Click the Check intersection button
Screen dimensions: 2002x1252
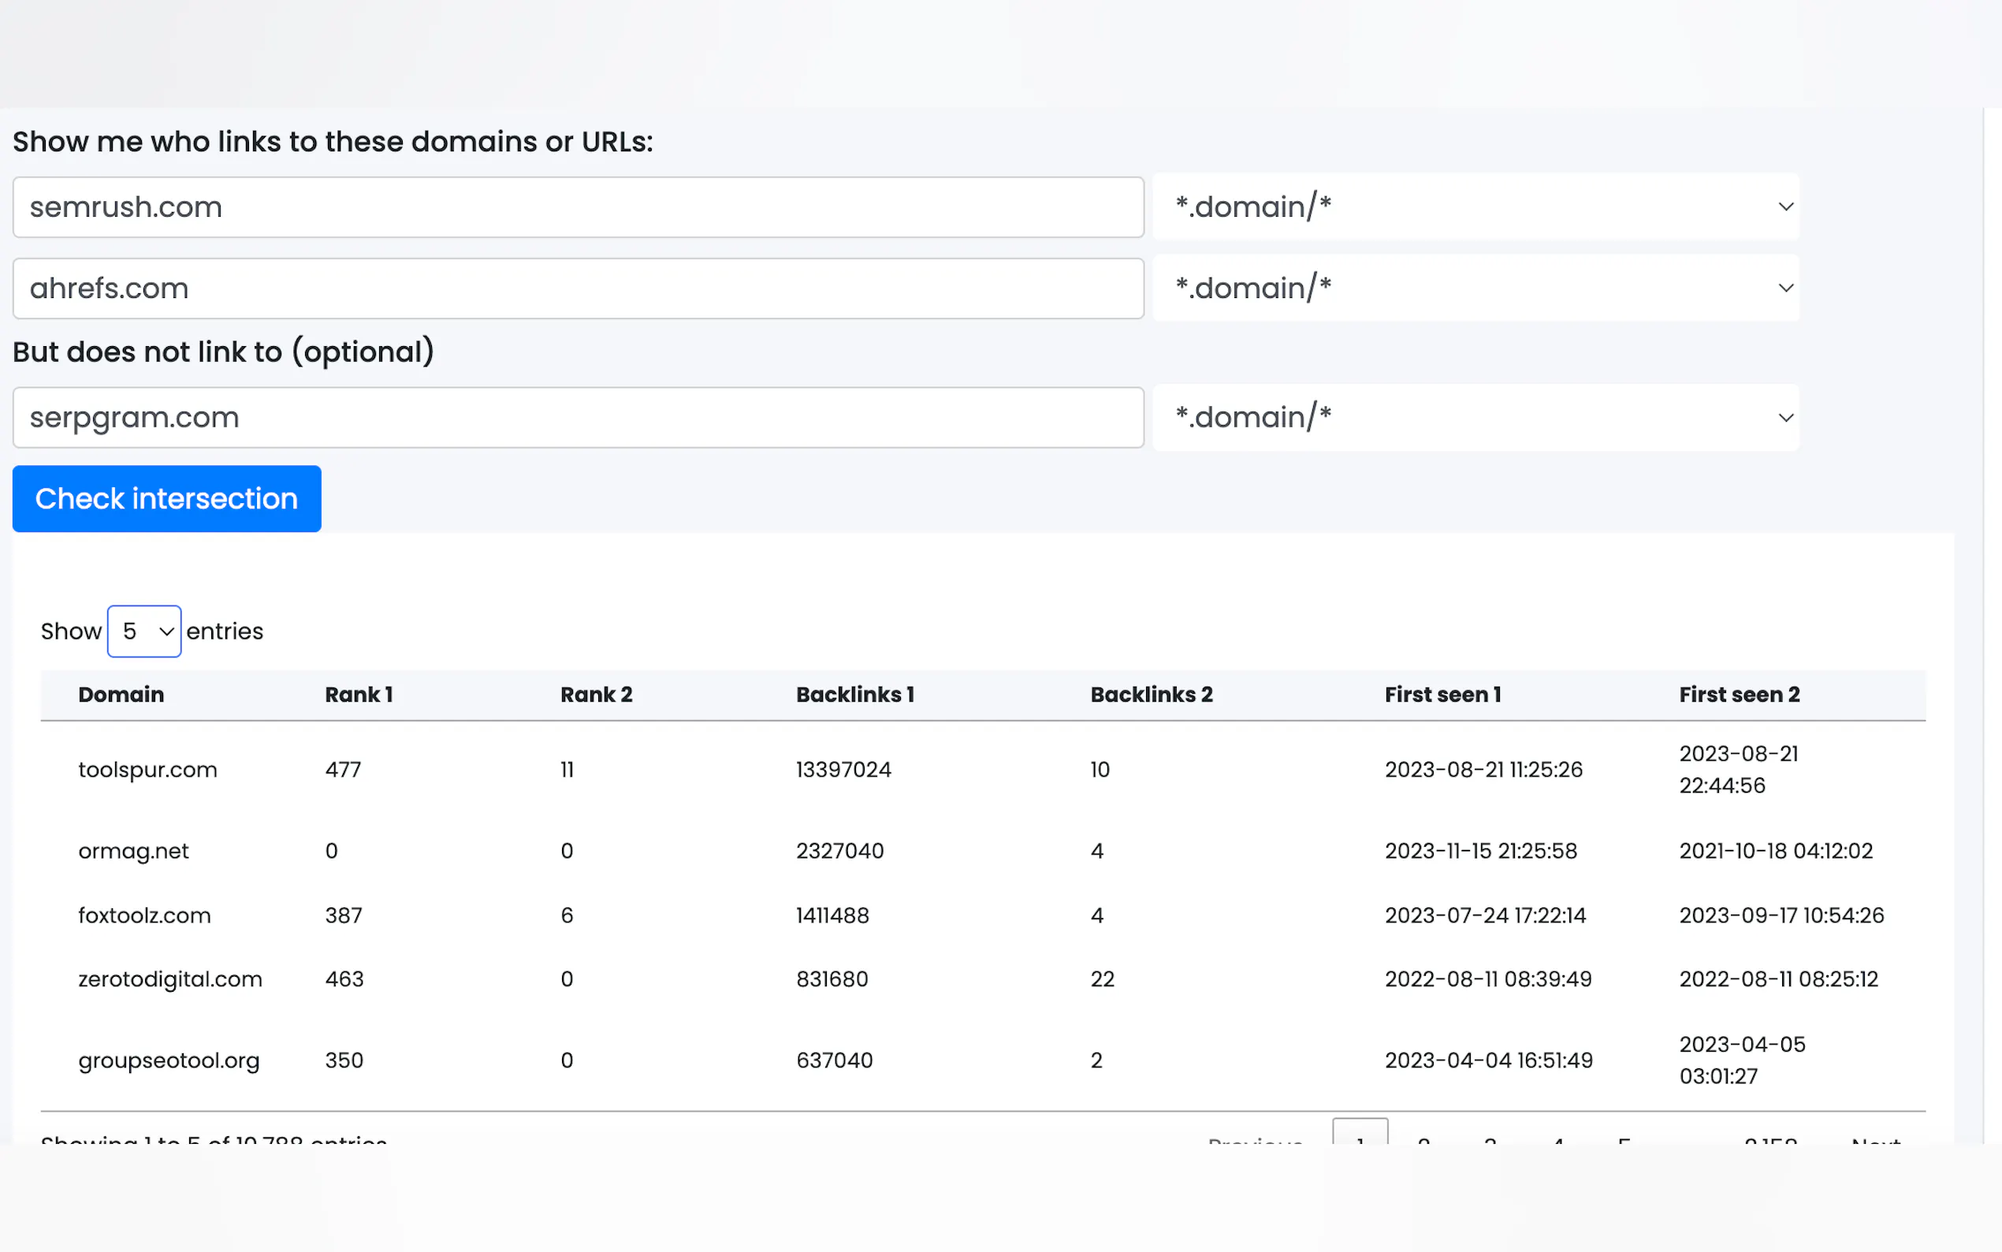(166, 498)
